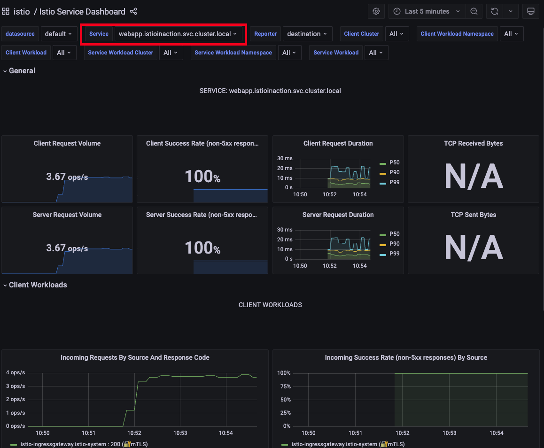Open the Last 5 minutes time picker

[x=427, y=11]
